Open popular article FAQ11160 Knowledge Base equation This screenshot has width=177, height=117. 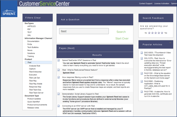(157, 76)
